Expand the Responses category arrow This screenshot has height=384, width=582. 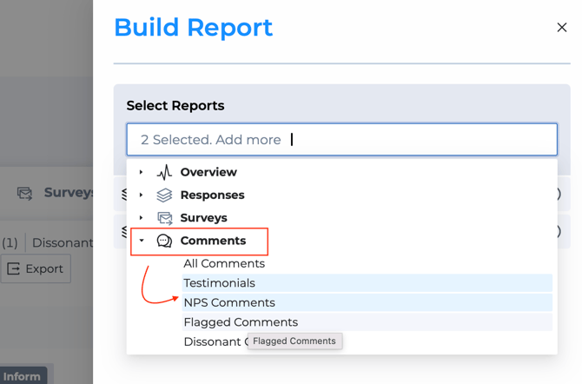pyautogui.click(x=142, y=195)
